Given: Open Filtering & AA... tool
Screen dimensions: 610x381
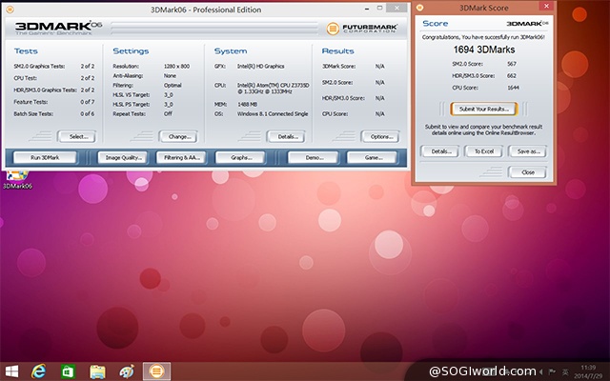Looking at the screenshot, I should (181, 157).
